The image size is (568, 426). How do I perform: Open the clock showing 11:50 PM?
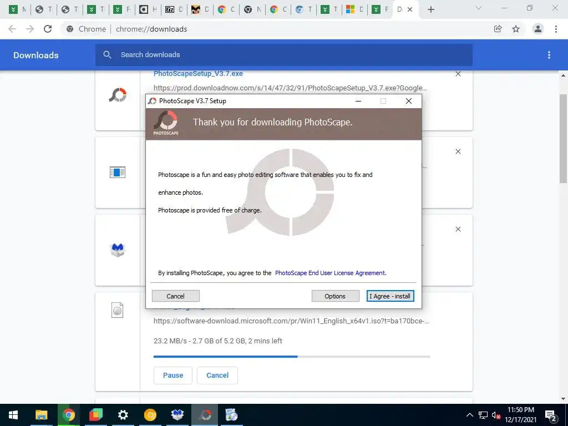(x=520, y=415)
